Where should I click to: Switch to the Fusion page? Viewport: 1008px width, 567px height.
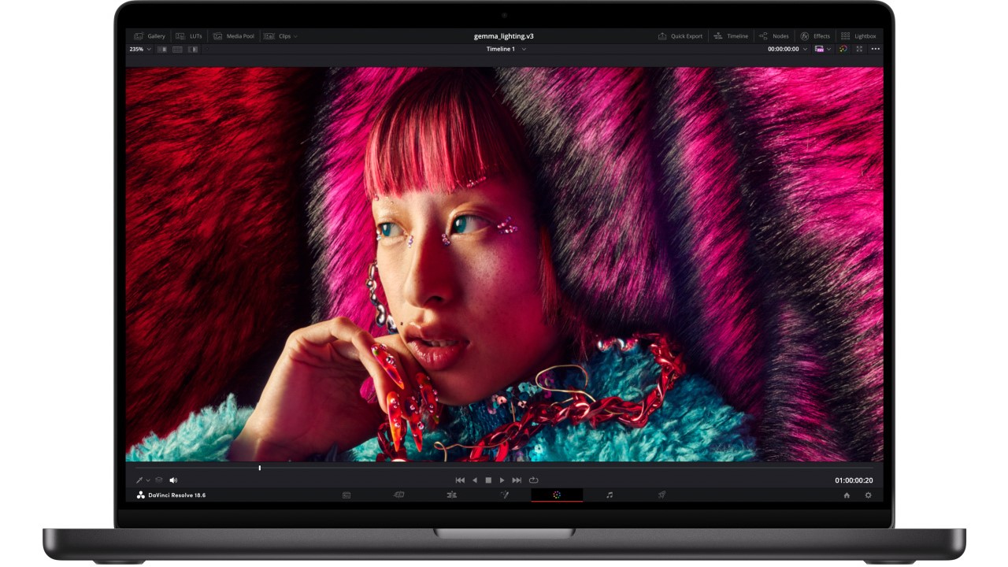(505, 495)
